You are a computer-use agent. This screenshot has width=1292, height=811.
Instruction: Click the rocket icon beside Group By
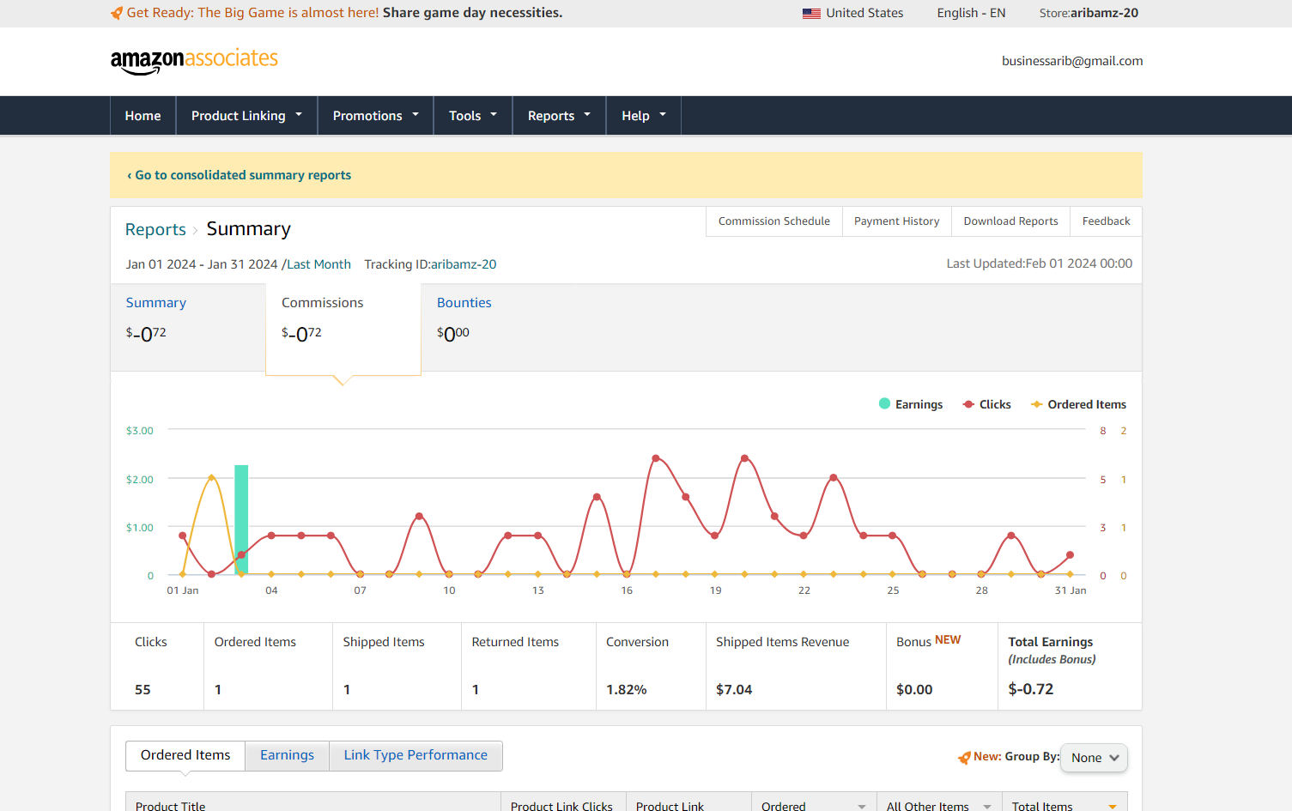[x=964, y=757]
